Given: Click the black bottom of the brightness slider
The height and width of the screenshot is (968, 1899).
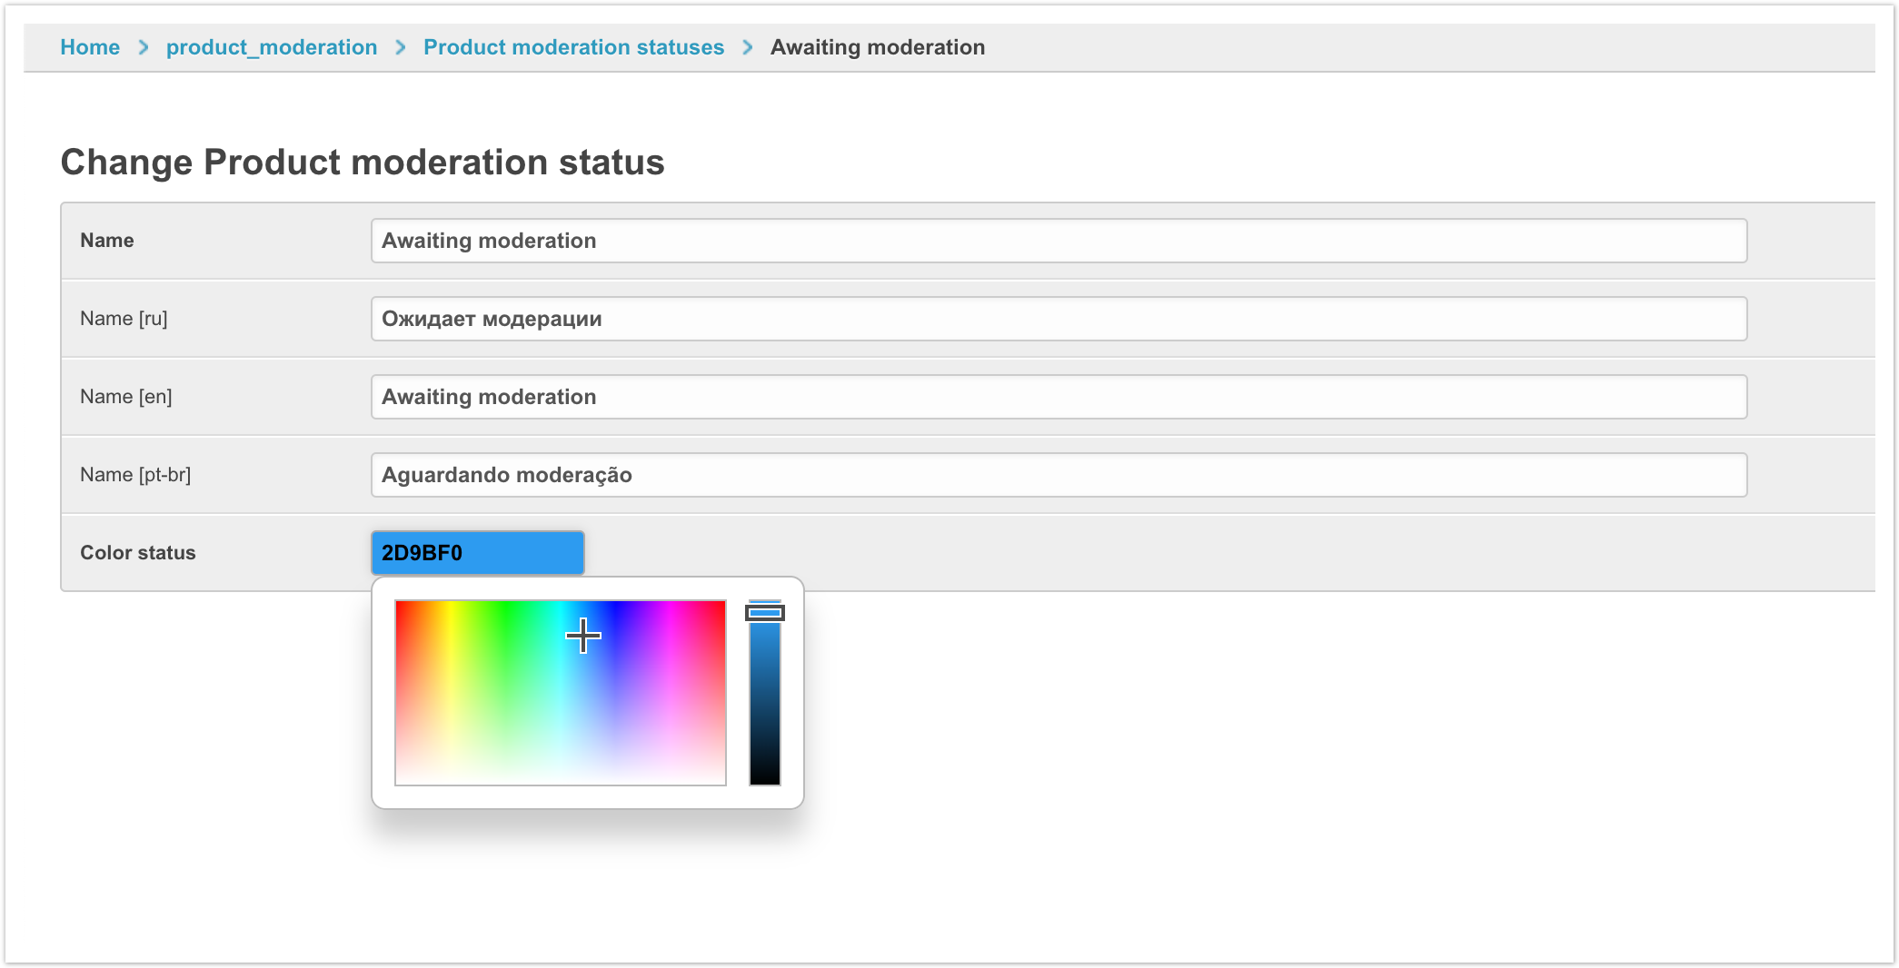Looking at the screenshot, I should click(x=764, y=776).
